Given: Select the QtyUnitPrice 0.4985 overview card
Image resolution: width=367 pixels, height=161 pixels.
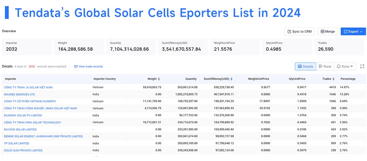Looking at the screenshot, I should pyautogui.click(x=287, y=47).
